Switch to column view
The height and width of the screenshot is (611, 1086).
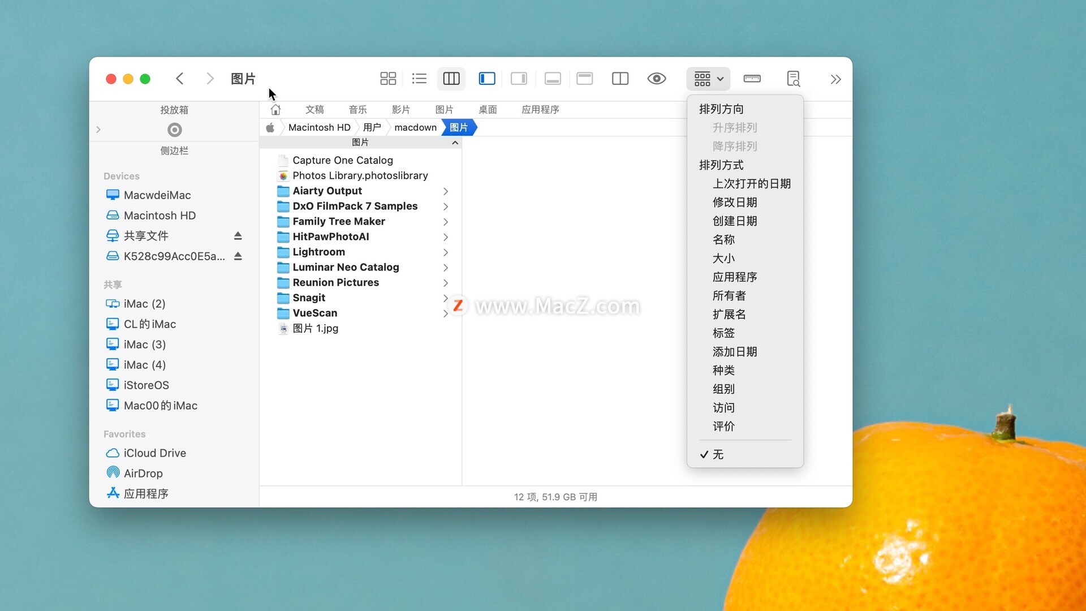pos(451,79)
